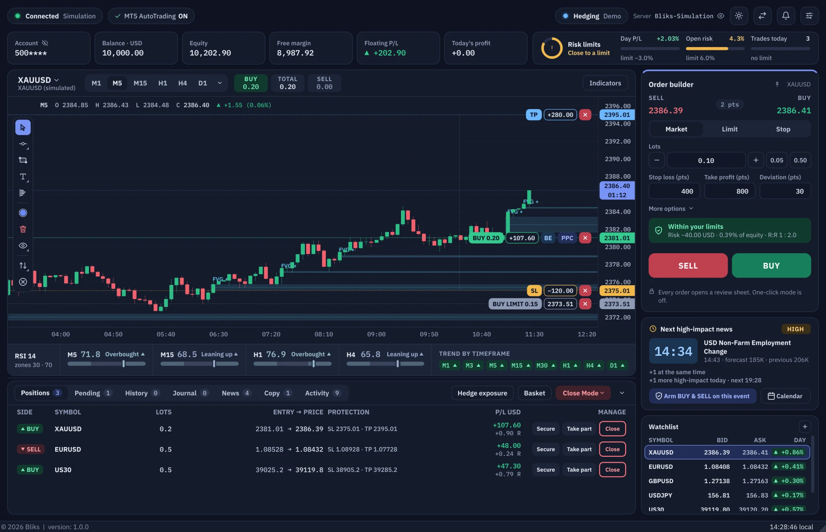Pin the order builder panel
This screenshot has height=532, width=826.
pyautogui.click(x=777, y=85)
